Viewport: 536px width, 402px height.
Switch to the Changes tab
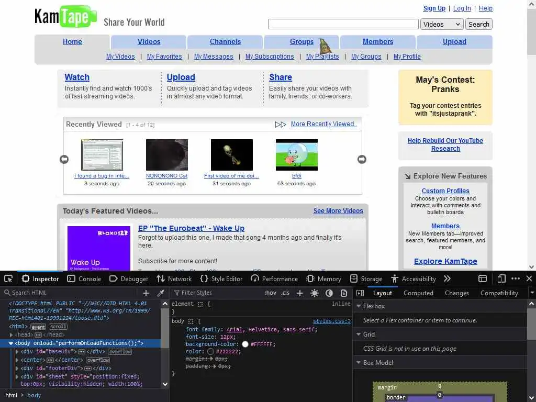click(x=456, y=293)
